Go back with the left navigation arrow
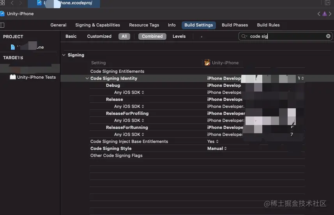Screen dimensions: 334x215 (x=12, y=3)
